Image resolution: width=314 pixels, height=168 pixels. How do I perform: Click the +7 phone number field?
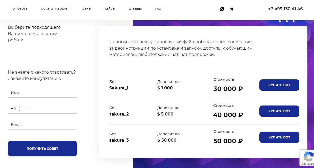tap(42, 109)
